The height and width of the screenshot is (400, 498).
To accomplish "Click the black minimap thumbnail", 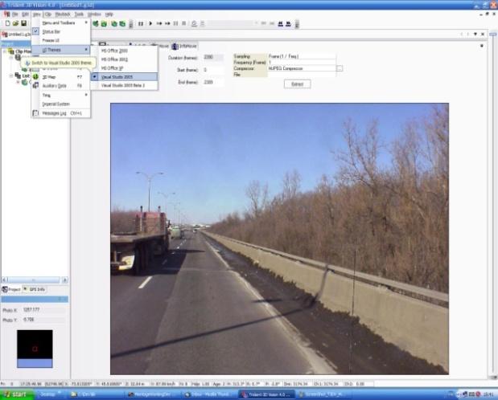I will (35, 349).
